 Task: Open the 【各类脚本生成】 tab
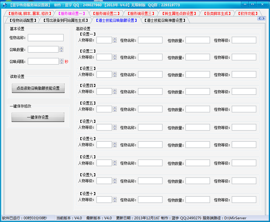click(217, 13)
